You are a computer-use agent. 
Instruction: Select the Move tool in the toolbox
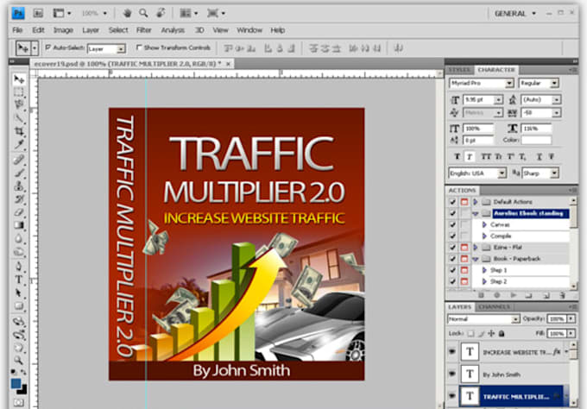pos(18,79)
